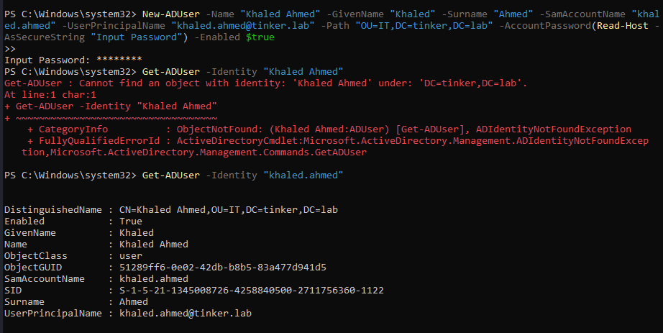This screenshot has width=663, height=333.
Task: Click the Surname value Ahmed in the output
Action: [x=133, y=302]
